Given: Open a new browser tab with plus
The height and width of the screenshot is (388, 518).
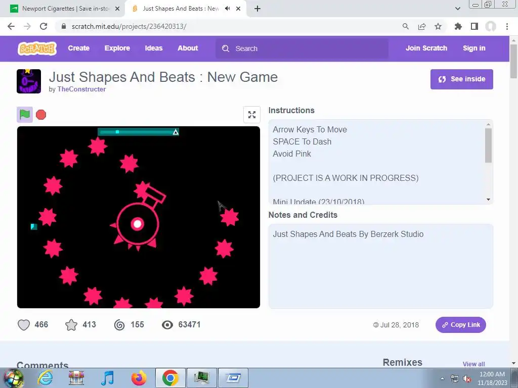Looking at the screenshot, I should pos(257,9).
